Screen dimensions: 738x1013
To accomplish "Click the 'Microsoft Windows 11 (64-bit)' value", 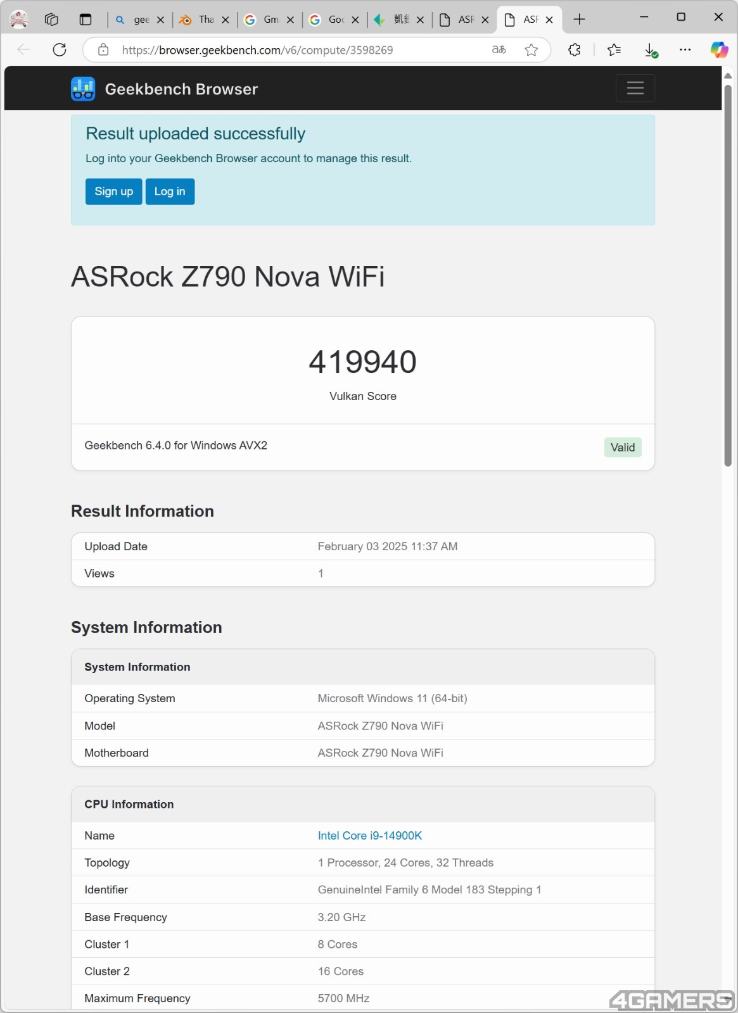I will (393, 698).
